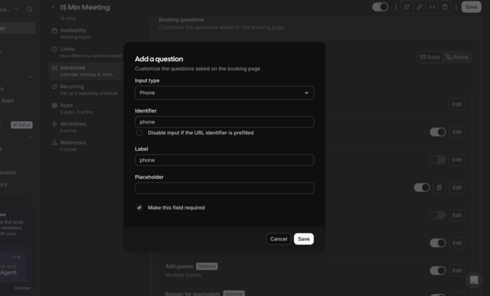This screenshot has height=296, width=490.
Task: Open the Input type dropdown showing Phone
Action: [x=225, y=93]
